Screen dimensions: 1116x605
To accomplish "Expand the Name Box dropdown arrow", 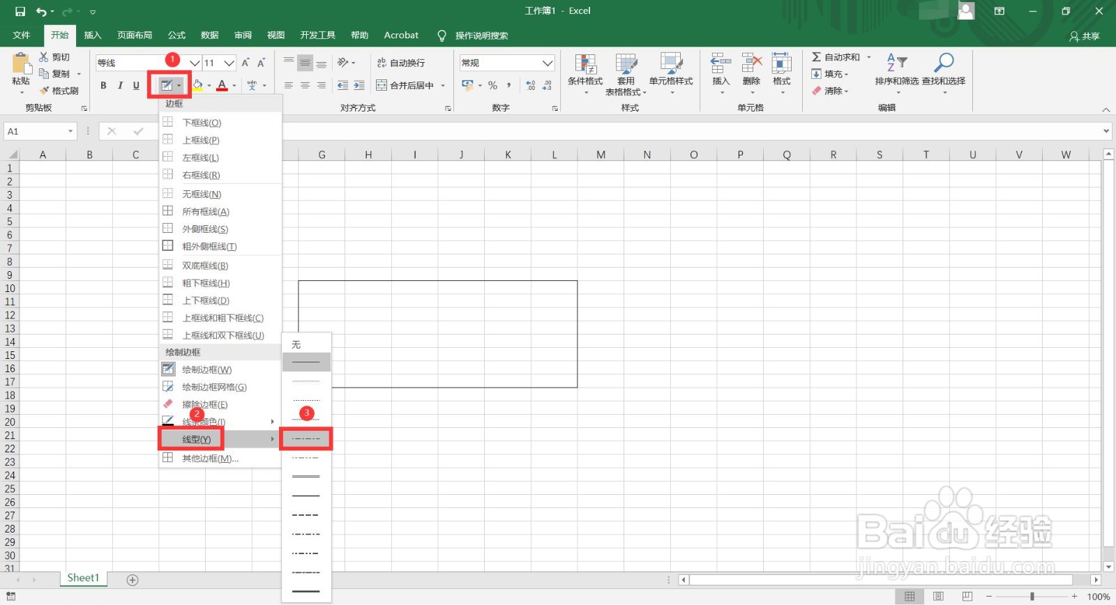I will [x=70, y=131].
